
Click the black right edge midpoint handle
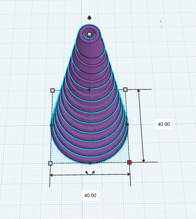click(x=127, y=124)
